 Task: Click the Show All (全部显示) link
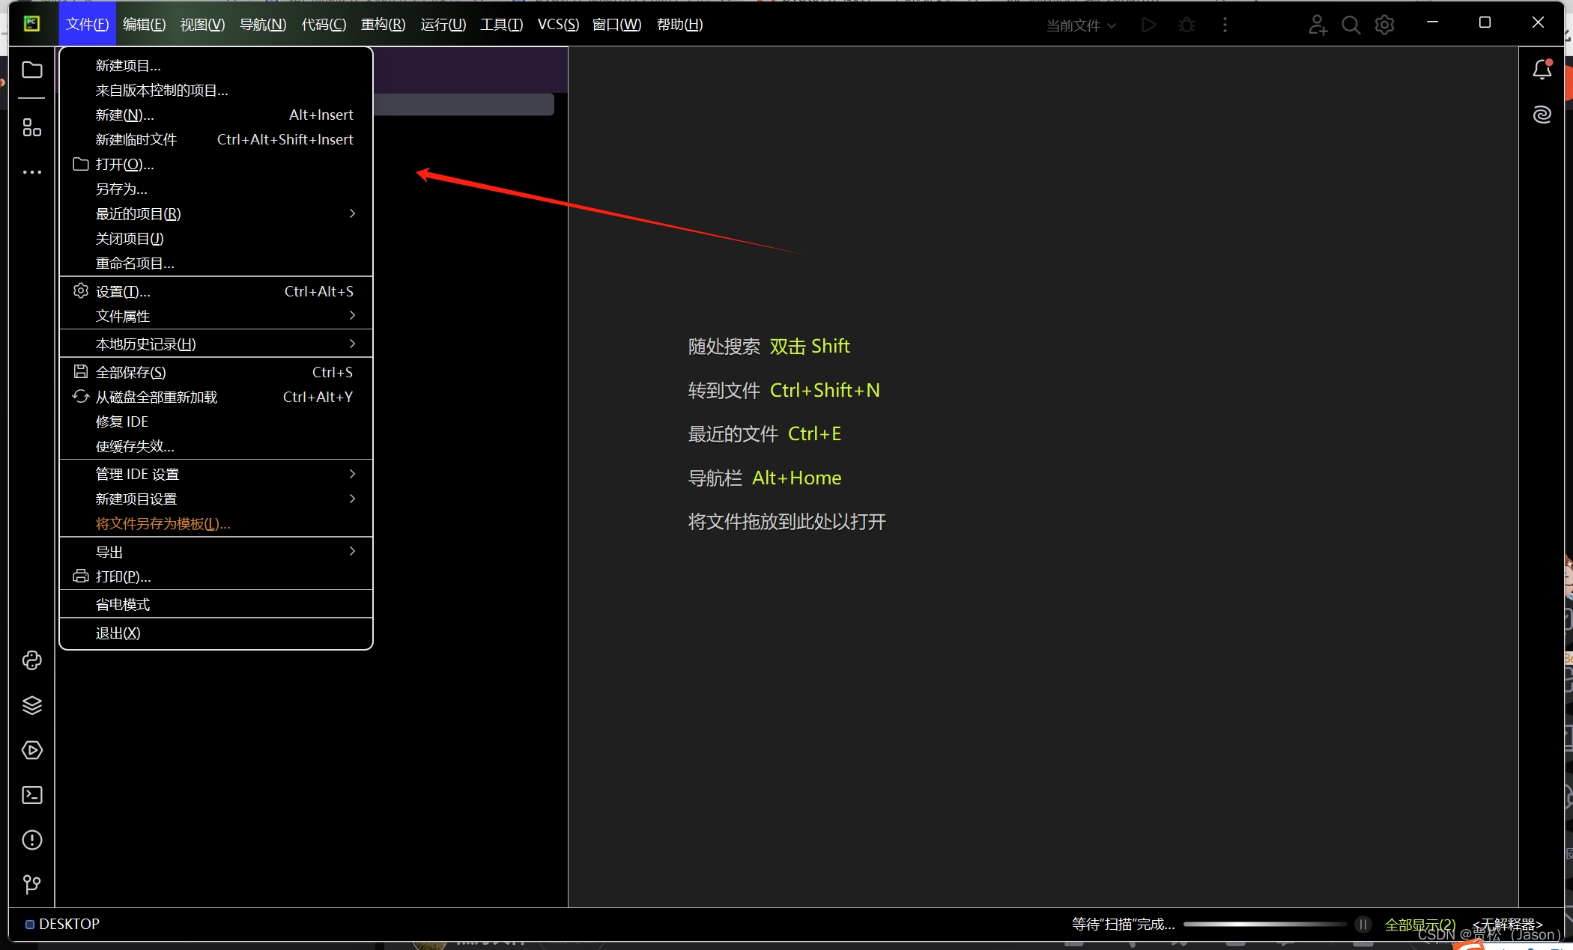pos(1419,925)
